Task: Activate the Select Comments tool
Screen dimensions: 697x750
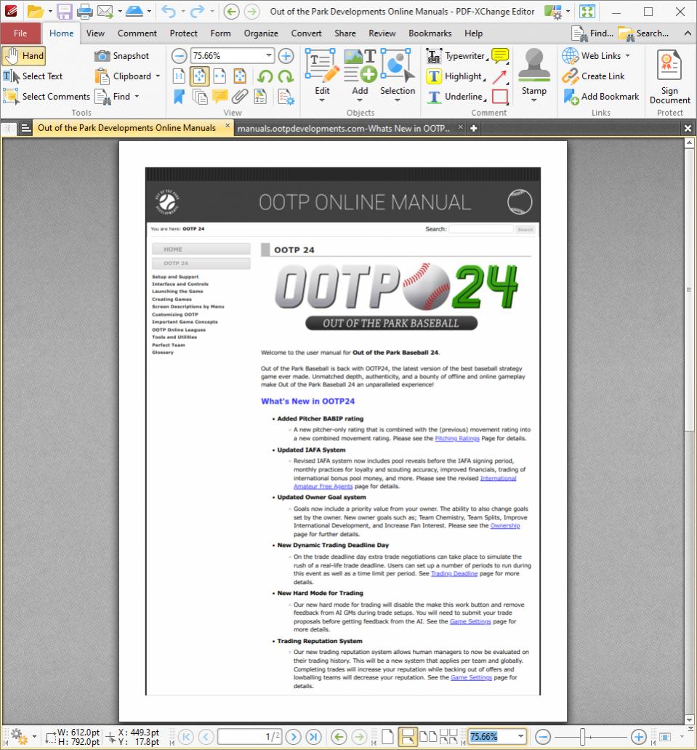Action: pyautogui.click(x=47, y=96)
